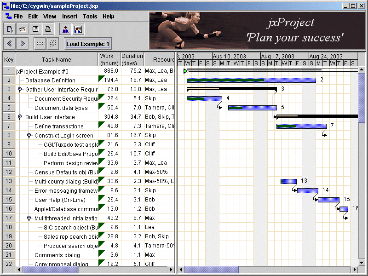Screen dimensions: 368x276
Task: Click the Duration (days) column header
Action: coord(132,60)
